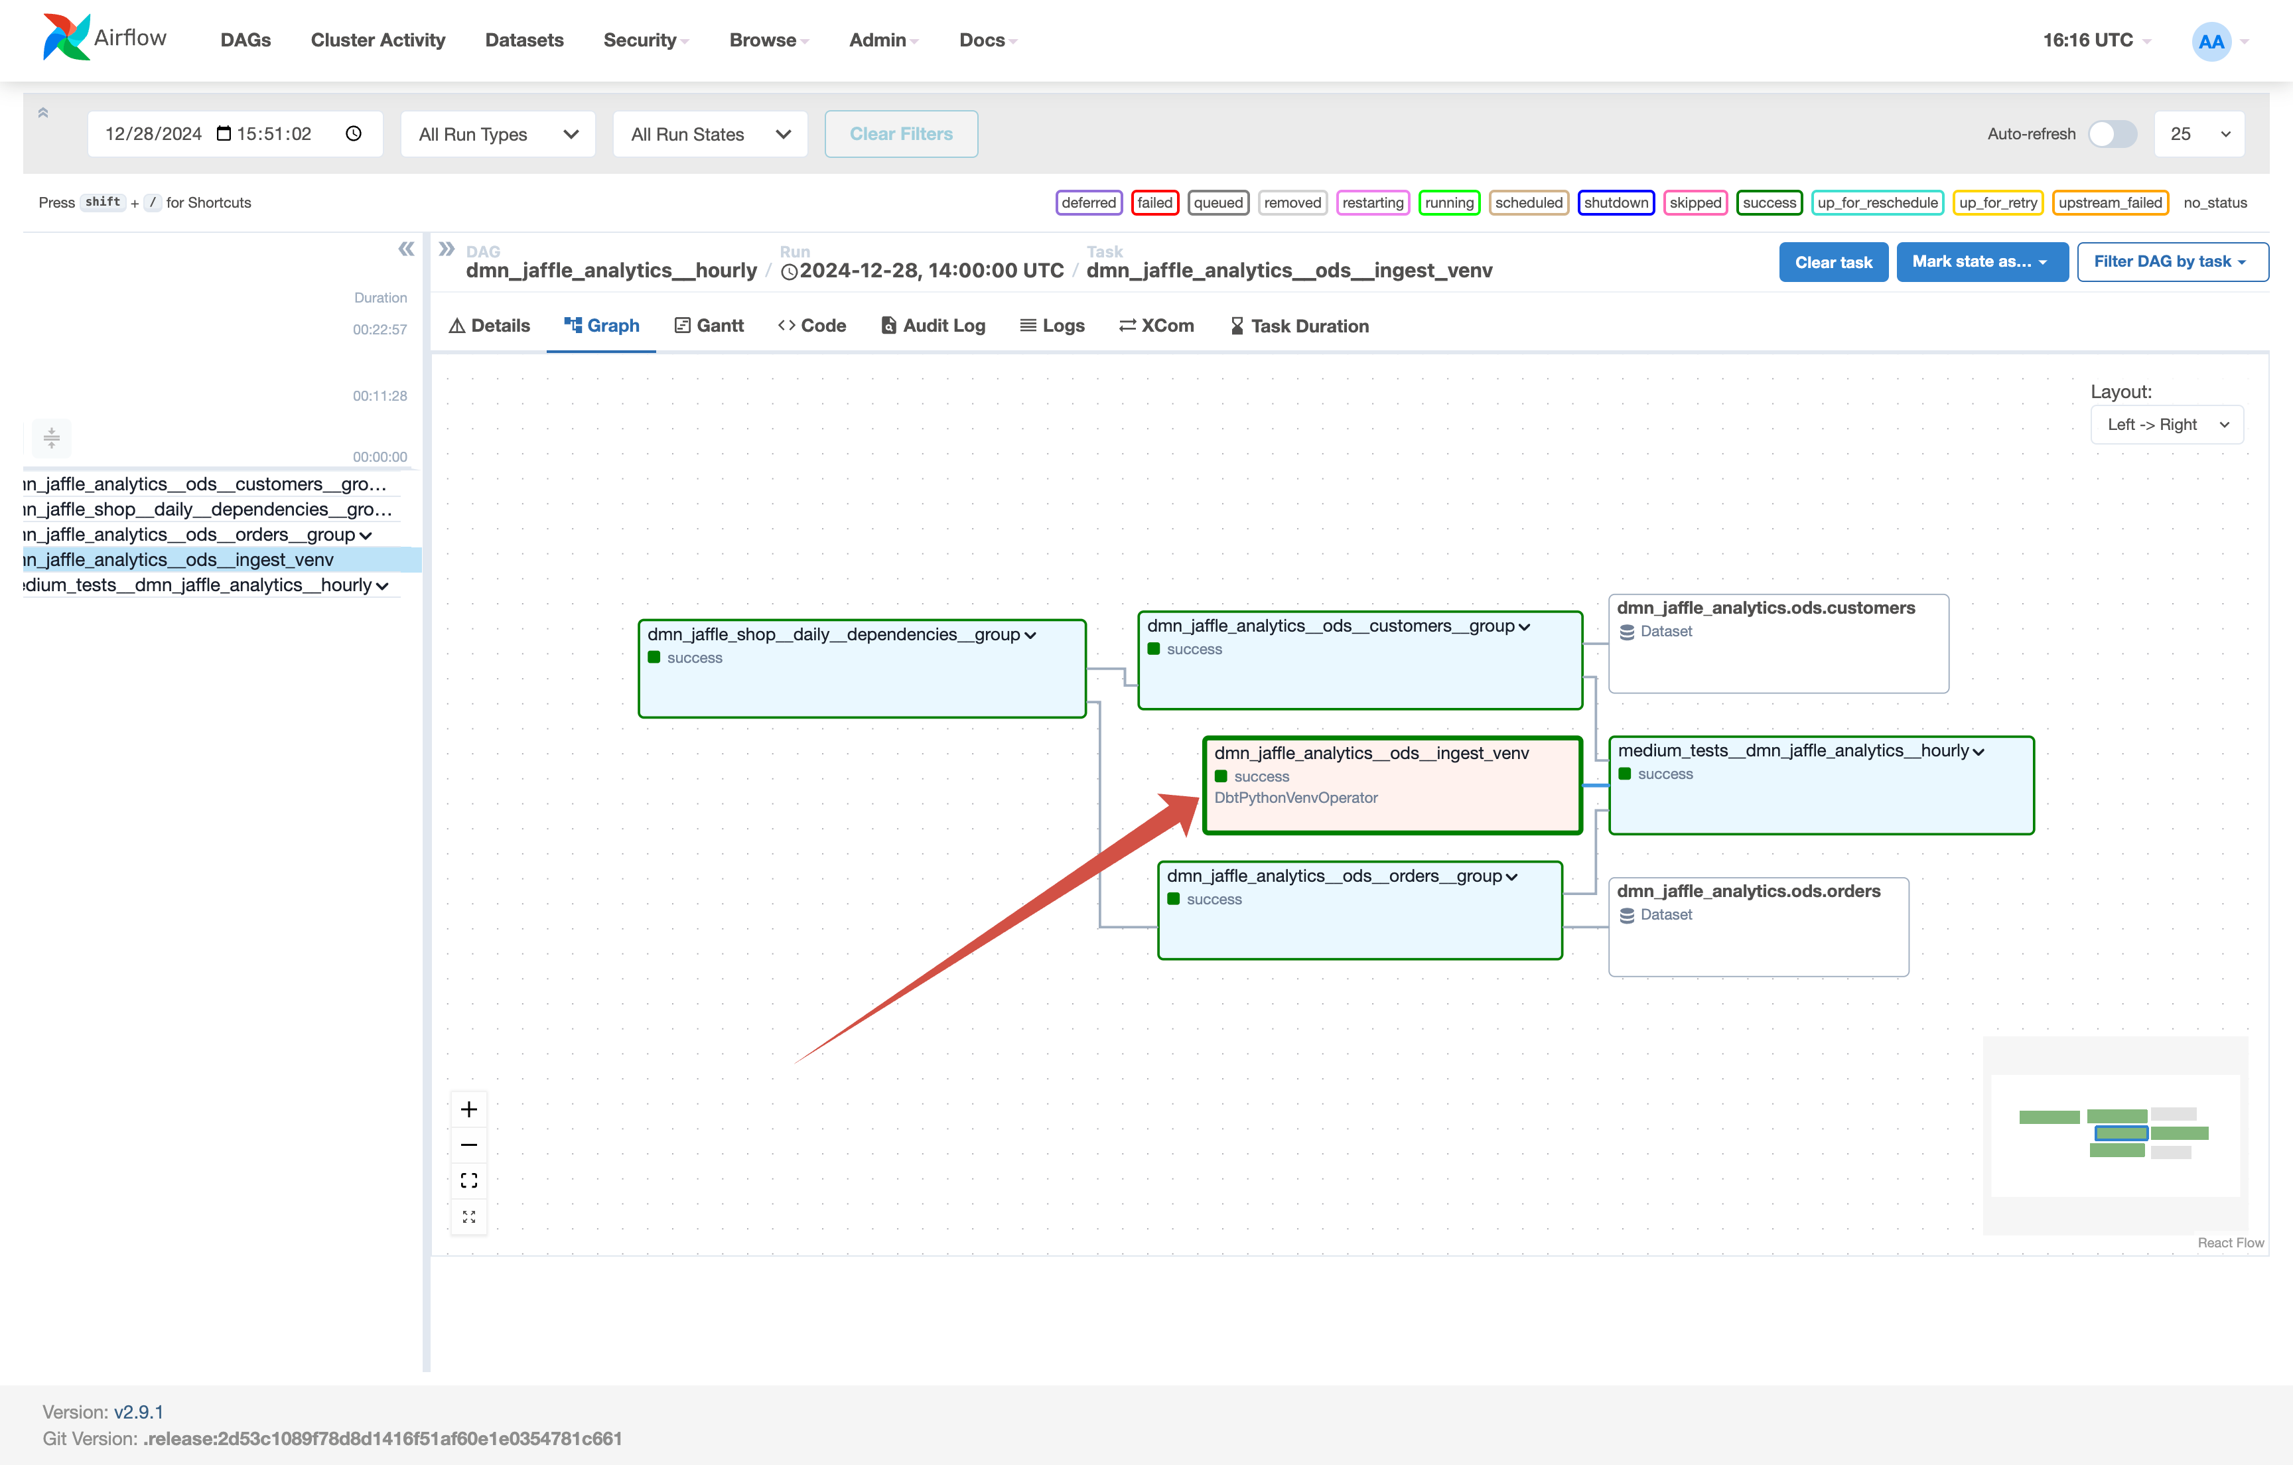The image size is (2293, 1465).
Task: Click the fit view icon in graph controls
Action: coord(468,1181)
